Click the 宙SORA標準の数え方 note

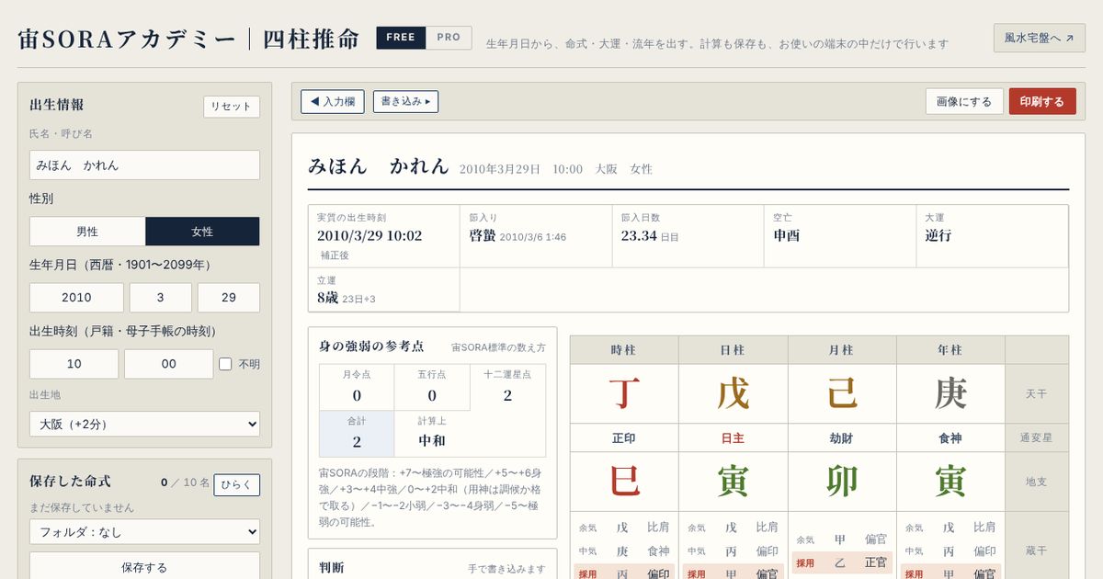pos(498,348)
